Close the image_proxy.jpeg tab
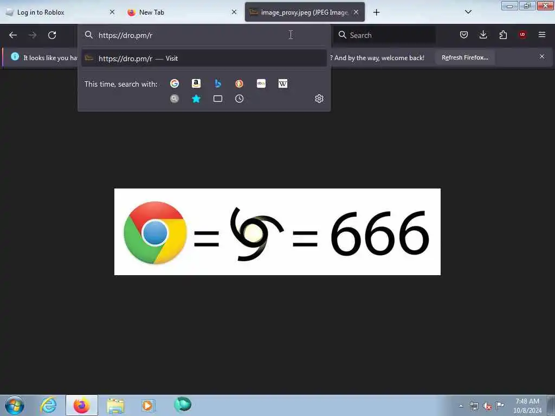 click(356, 12)
